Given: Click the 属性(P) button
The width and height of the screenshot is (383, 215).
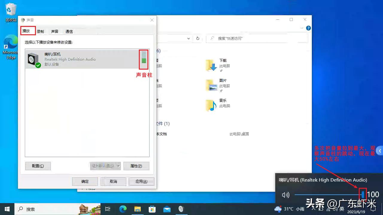Looking at the screenshot, I should click(x=136, y=166).
